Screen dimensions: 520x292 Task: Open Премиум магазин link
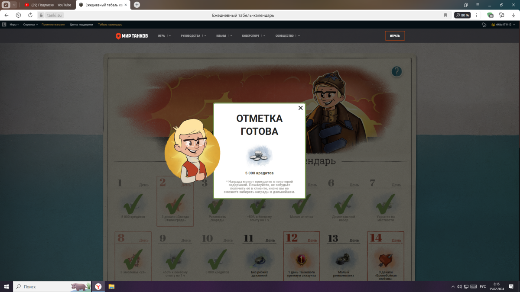click(54, 25)
